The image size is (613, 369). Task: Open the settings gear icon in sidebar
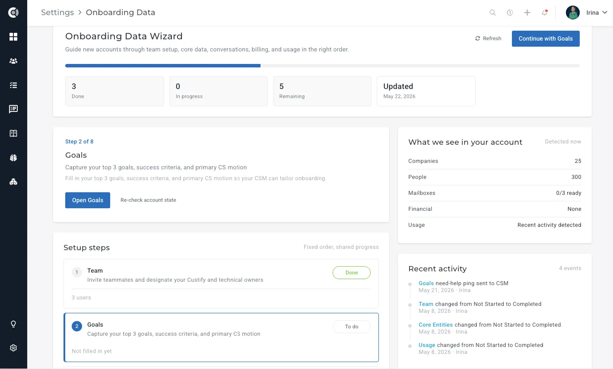click(13, 348)
